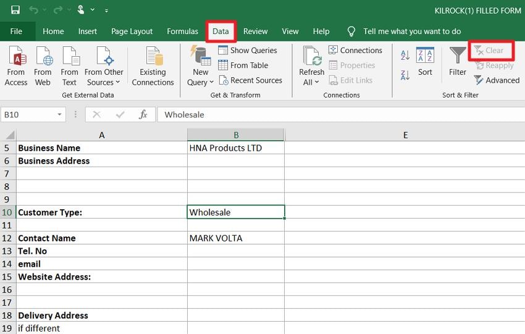
Task: Select the Website Address: cell
Action: [x=102, y=277]
